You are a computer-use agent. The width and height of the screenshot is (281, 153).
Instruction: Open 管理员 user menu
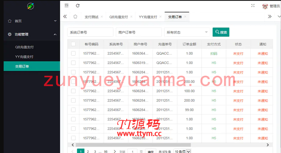click(274, 6)
